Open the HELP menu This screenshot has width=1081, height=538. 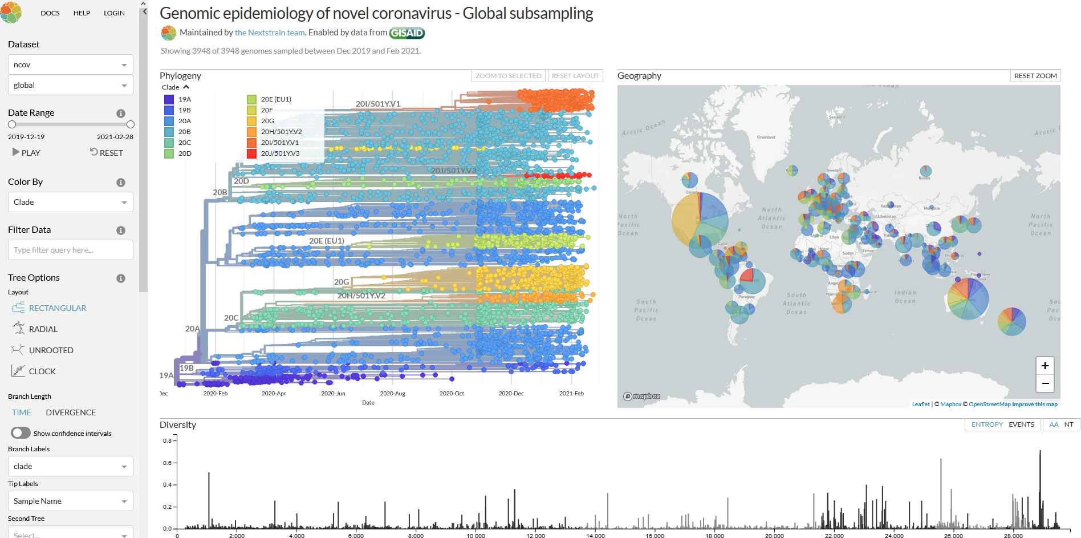point(82,13)
